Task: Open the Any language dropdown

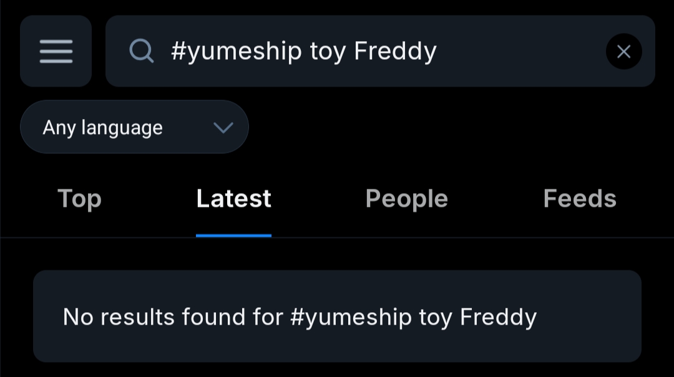Action: tap(134, 128)
